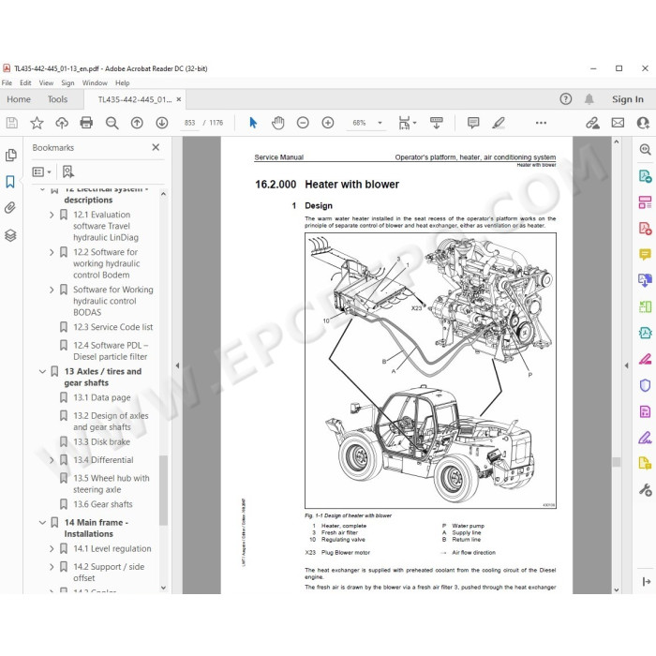Open the Help menu
Viewport: 656px width, 656px height.
(122, 82)
